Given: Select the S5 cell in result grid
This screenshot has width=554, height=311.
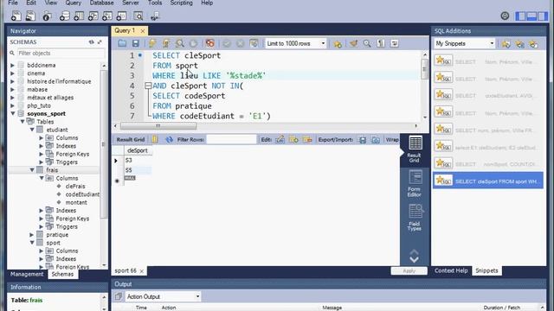Looking at the screenshot, I should [x=138, y=170].
